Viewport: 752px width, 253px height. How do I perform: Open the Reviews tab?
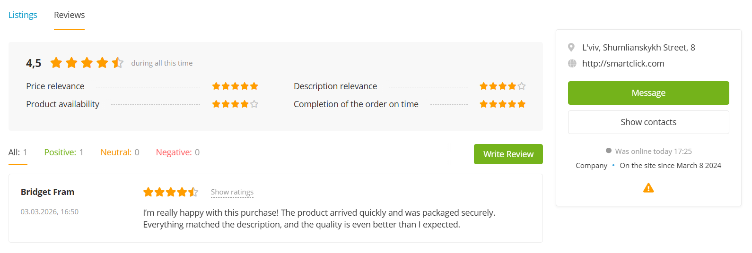pos(69,15)
